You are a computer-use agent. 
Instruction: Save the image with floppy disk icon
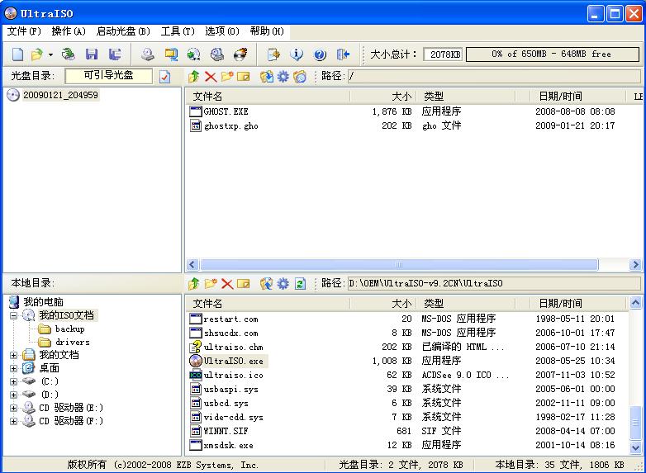(92, 54)
